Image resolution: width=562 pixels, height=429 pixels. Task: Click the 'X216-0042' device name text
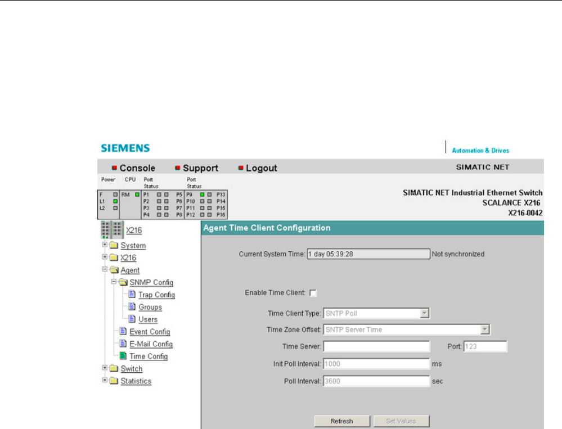525,213
